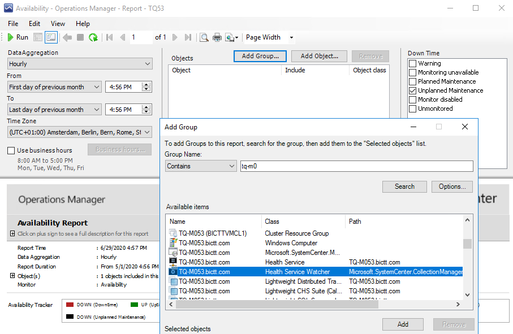Increase the From time with up spinner
The width and height of the screenshot is (513, 334).
tap(146, 85)
